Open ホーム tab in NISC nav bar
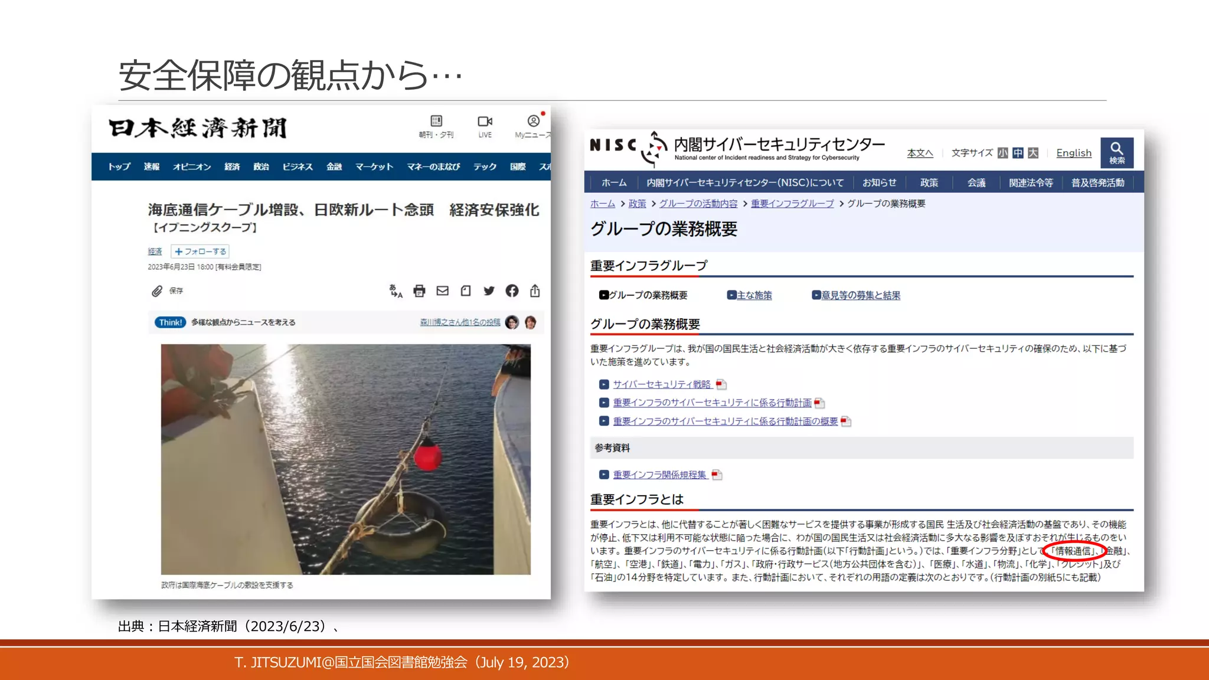The image size is (1209, 680). (614, 183)
